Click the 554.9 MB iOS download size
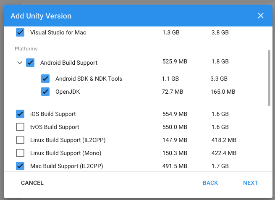 tap(175, 114)
